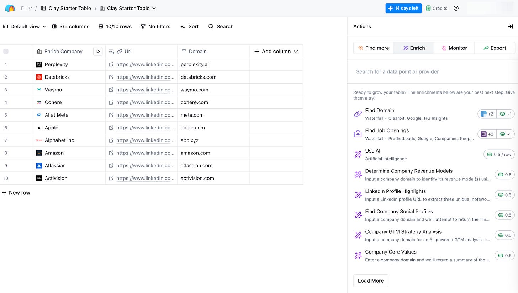The image size is (518, 293).
Task: Click the Perplexity company logo
Action: click(39, 64)
